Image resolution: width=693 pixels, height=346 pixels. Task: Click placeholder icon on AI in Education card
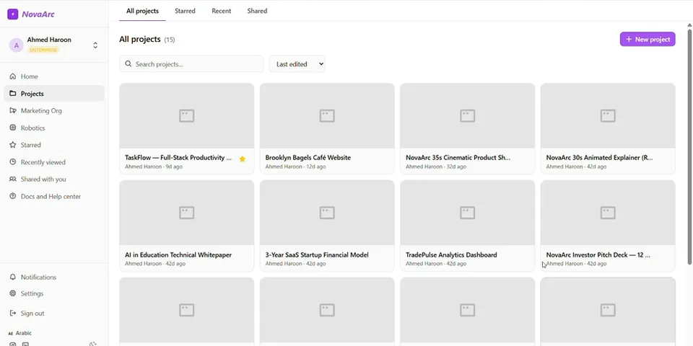click(186, 213)
